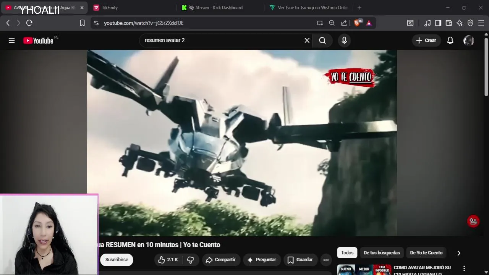
Task: Toggle the browser sidebar panel
Action: tap(438, 23)
